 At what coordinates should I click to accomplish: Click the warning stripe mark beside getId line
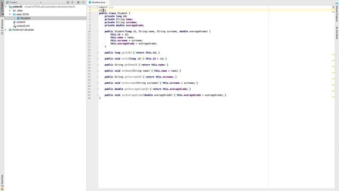(x=333, y=54)
